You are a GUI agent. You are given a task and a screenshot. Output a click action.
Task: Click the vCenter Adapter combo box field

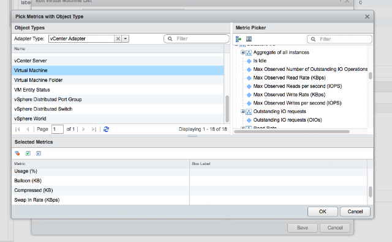[x=81, y=38]
